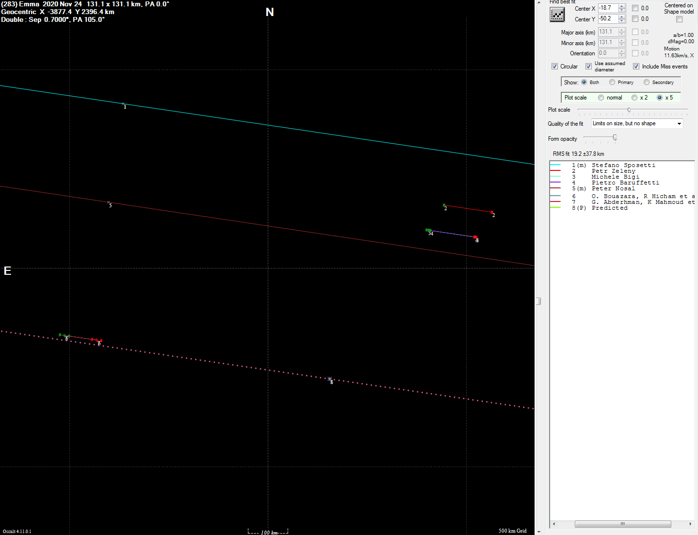Click the Motion 11.63km/s value text
Viewport: 698px width, 535px height.
coord(679,55)
